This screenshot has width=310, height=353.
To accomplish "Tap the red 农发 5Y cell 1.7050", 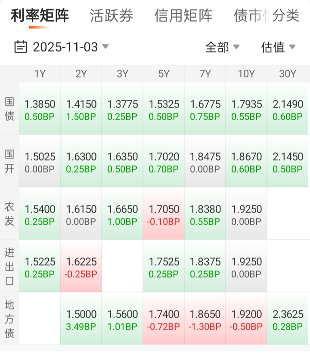I will (x=164, y=214).
